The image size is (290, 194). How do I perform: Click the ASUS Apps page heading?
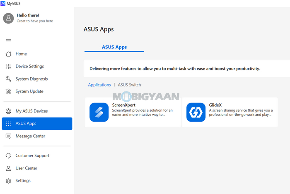[x=99, y=29]
